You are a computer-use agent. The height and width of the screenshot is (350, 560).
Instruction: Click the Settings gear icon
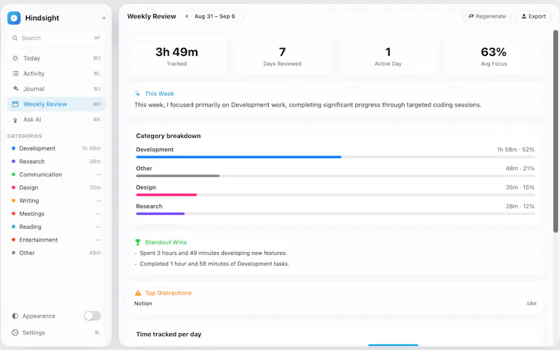coord(15,332)
